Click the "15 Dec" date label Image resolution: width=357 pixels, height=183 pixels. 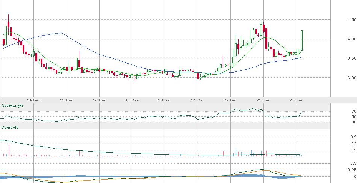click(67, 100)
